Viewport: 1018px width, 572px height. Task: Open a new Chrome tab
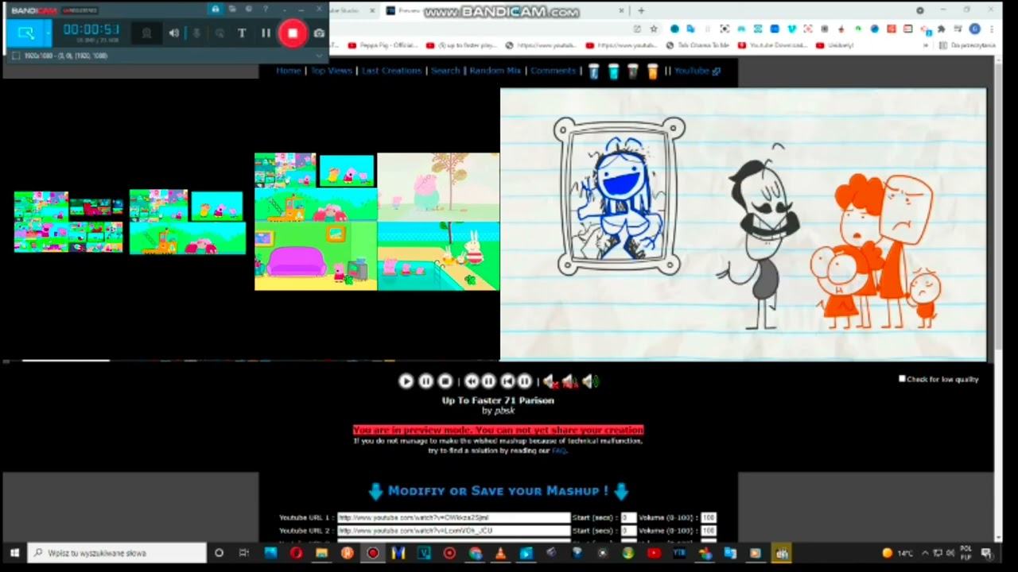coord(641,10)
